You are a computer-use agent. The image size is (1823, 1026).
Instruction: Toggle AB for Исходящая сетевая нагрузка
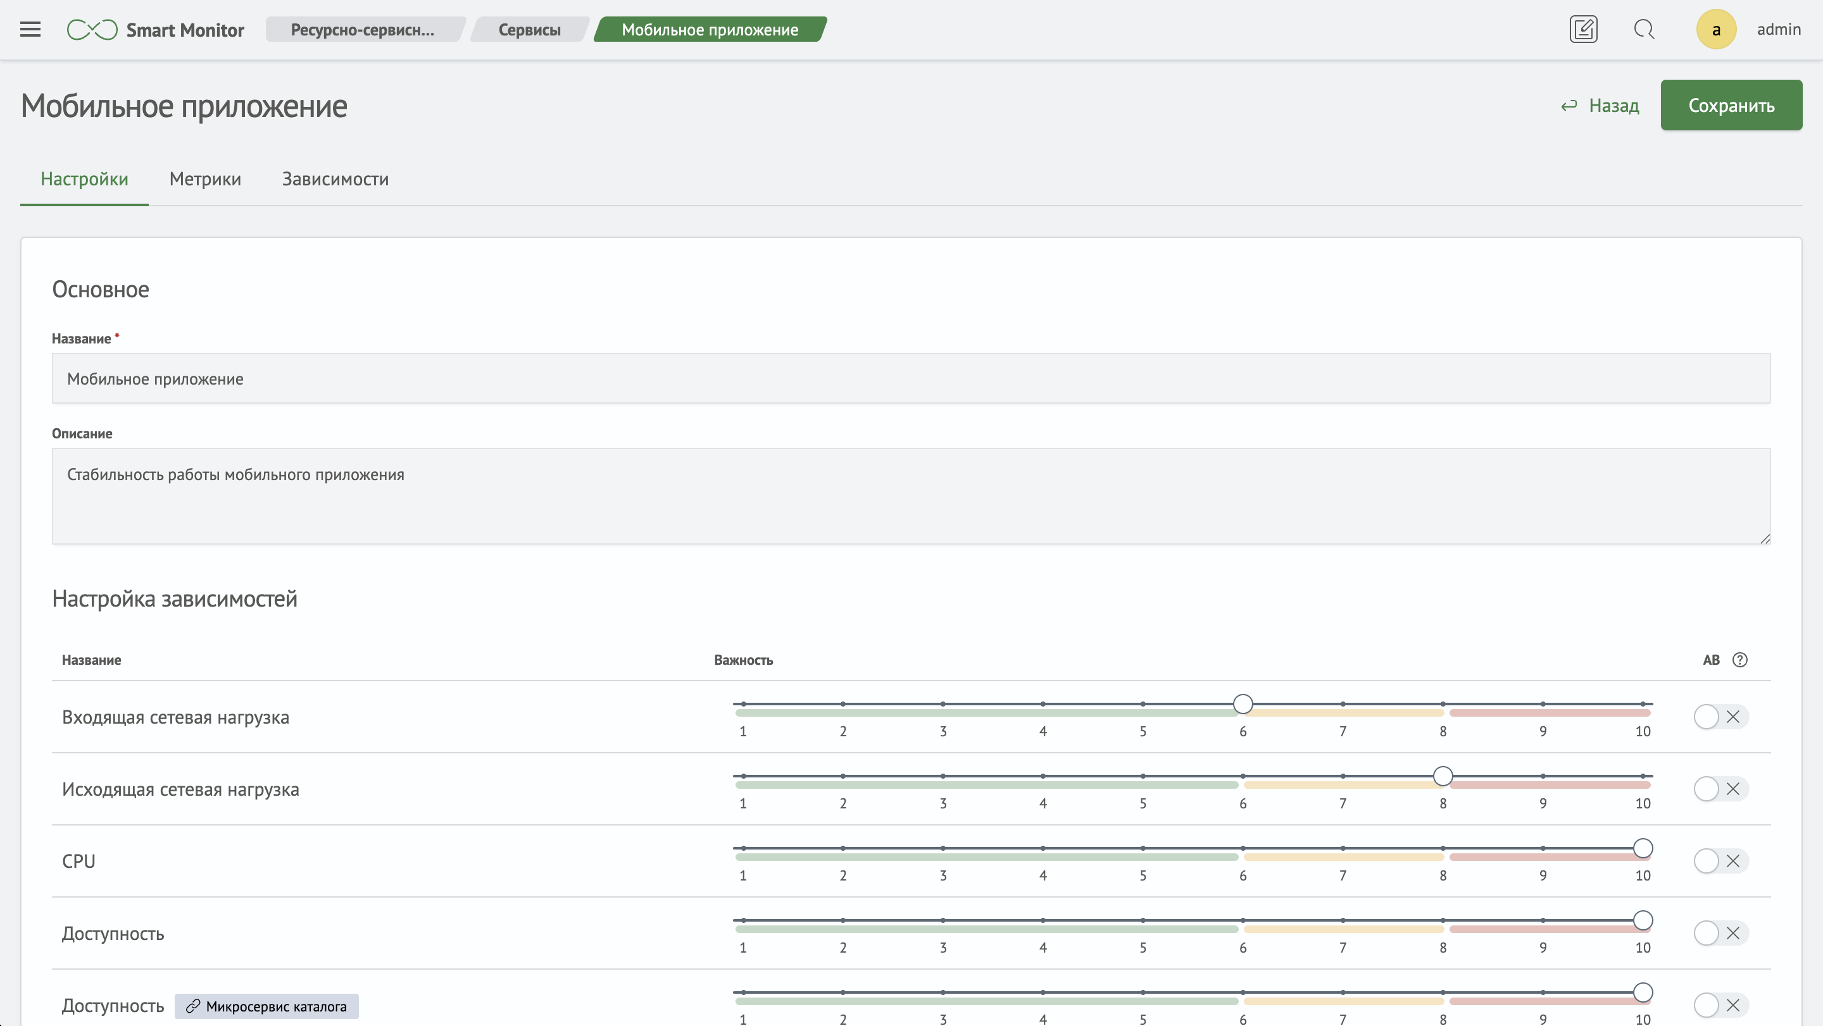pyautogui.click(x=1720, y=788)
